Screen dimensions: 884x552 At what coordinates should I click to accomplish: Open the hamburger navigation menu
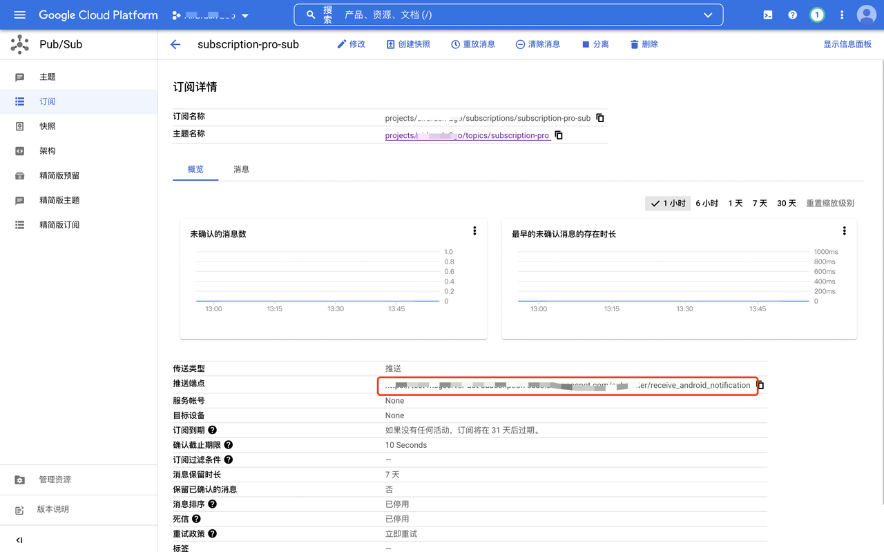pyautogui.click(x=19, y=14)
